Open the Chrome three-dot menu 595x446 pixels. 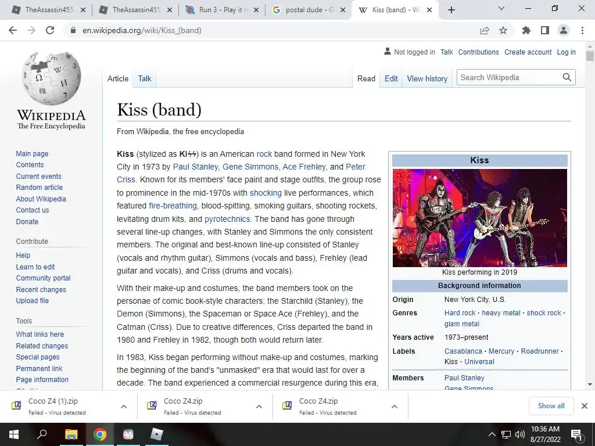pyautogui.click(x=582, y=30)
